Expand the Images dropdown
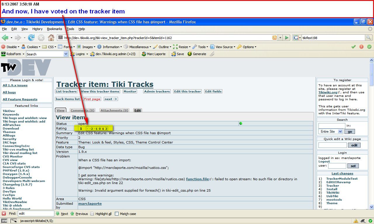This screenshot has width=374, height=224. 86,47
